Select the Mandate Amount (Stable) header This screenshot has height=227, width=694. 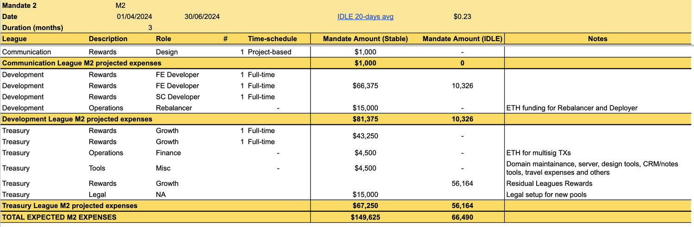tap(365, 39)
